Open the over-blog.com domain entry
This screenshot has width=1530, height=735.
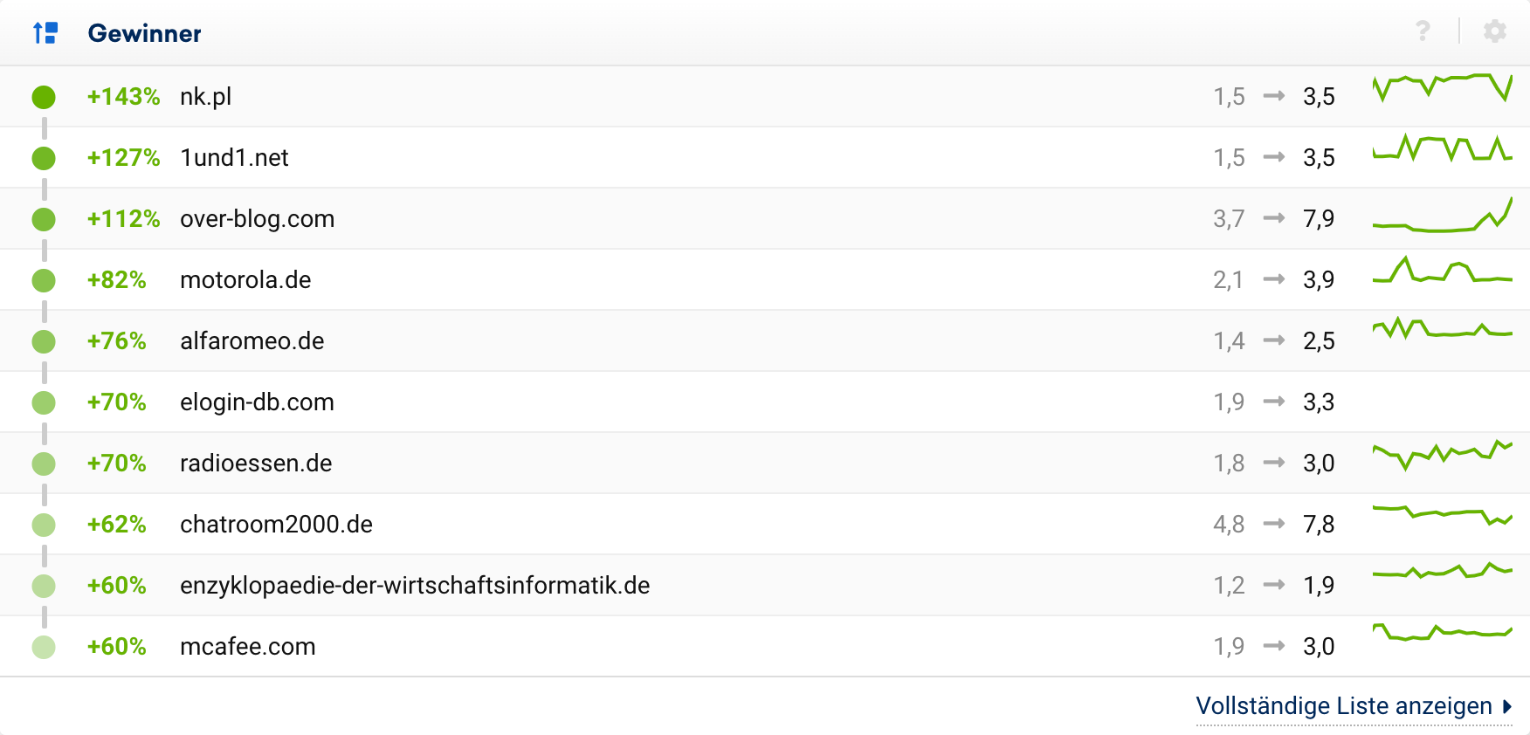(x=257, y=218)
